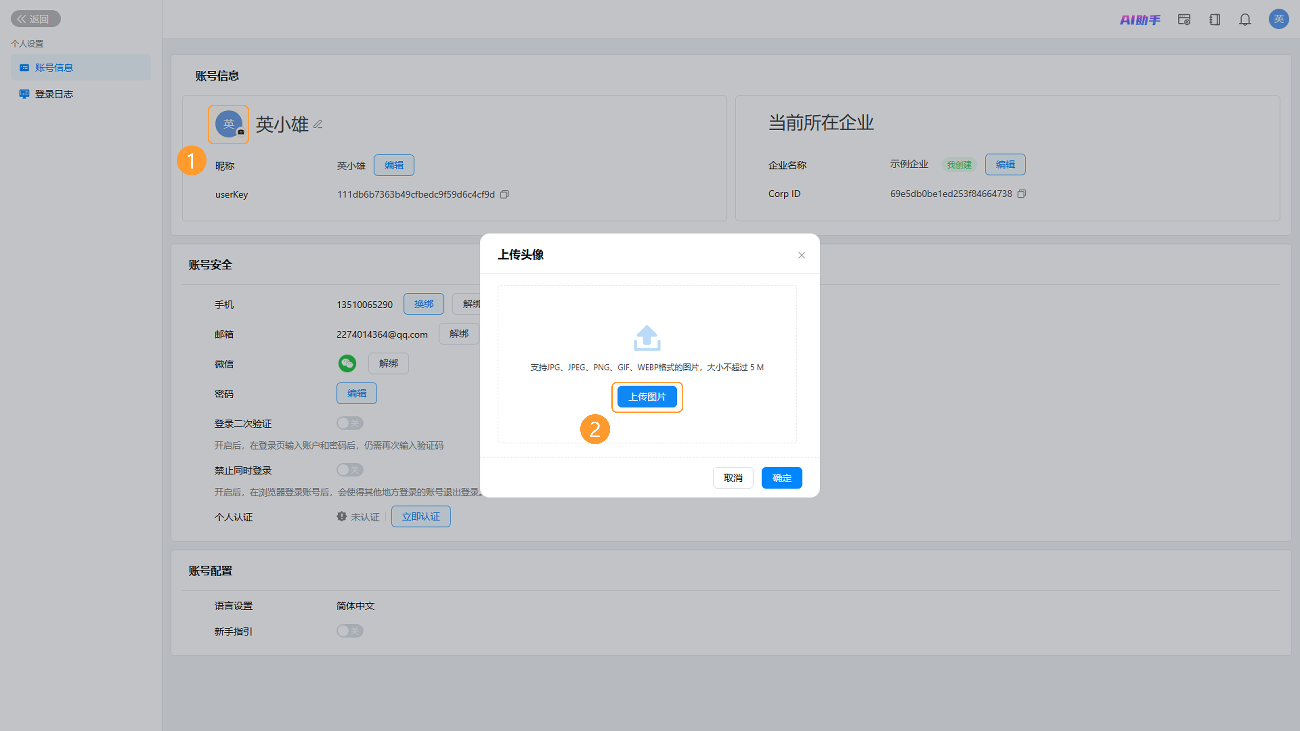Click the 示例企业 company name
The image size is (1300, 731).
909,164
